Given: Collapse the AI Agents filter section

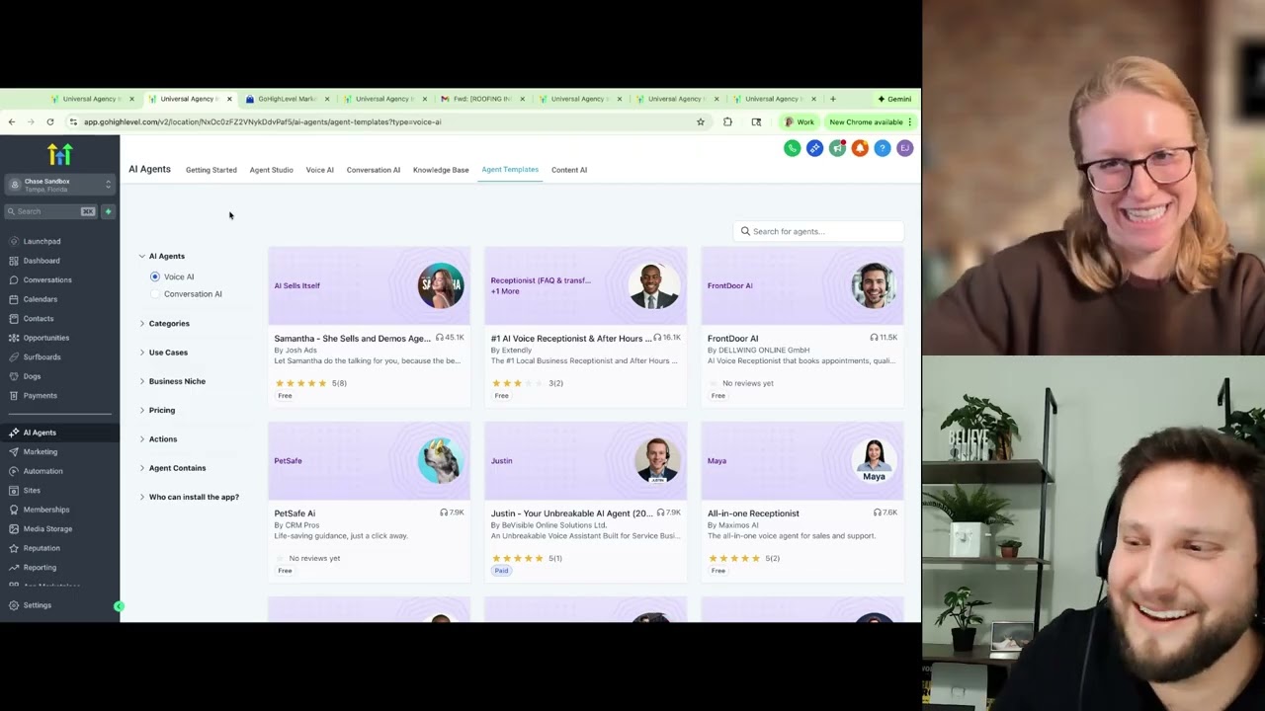Looking at the screenshot, I should coord(141,256).
